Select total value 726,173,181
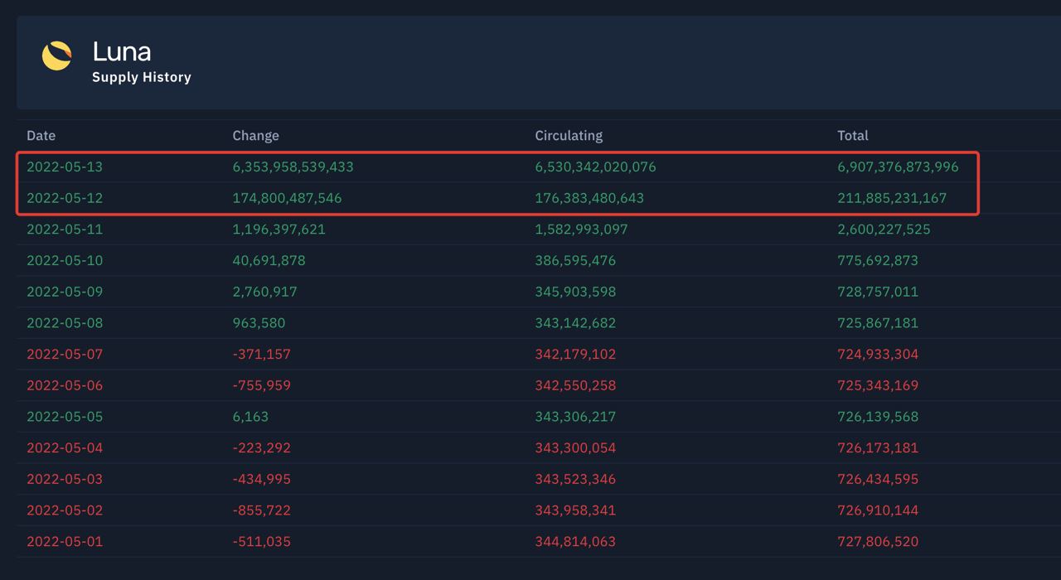 point(878,447)
